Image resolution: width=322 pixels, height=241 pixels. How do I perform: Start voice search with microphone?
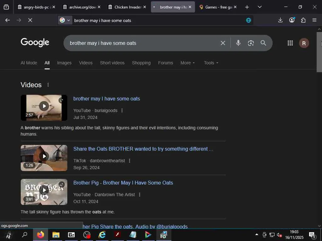pyautogui.click(x=238, y=43)
